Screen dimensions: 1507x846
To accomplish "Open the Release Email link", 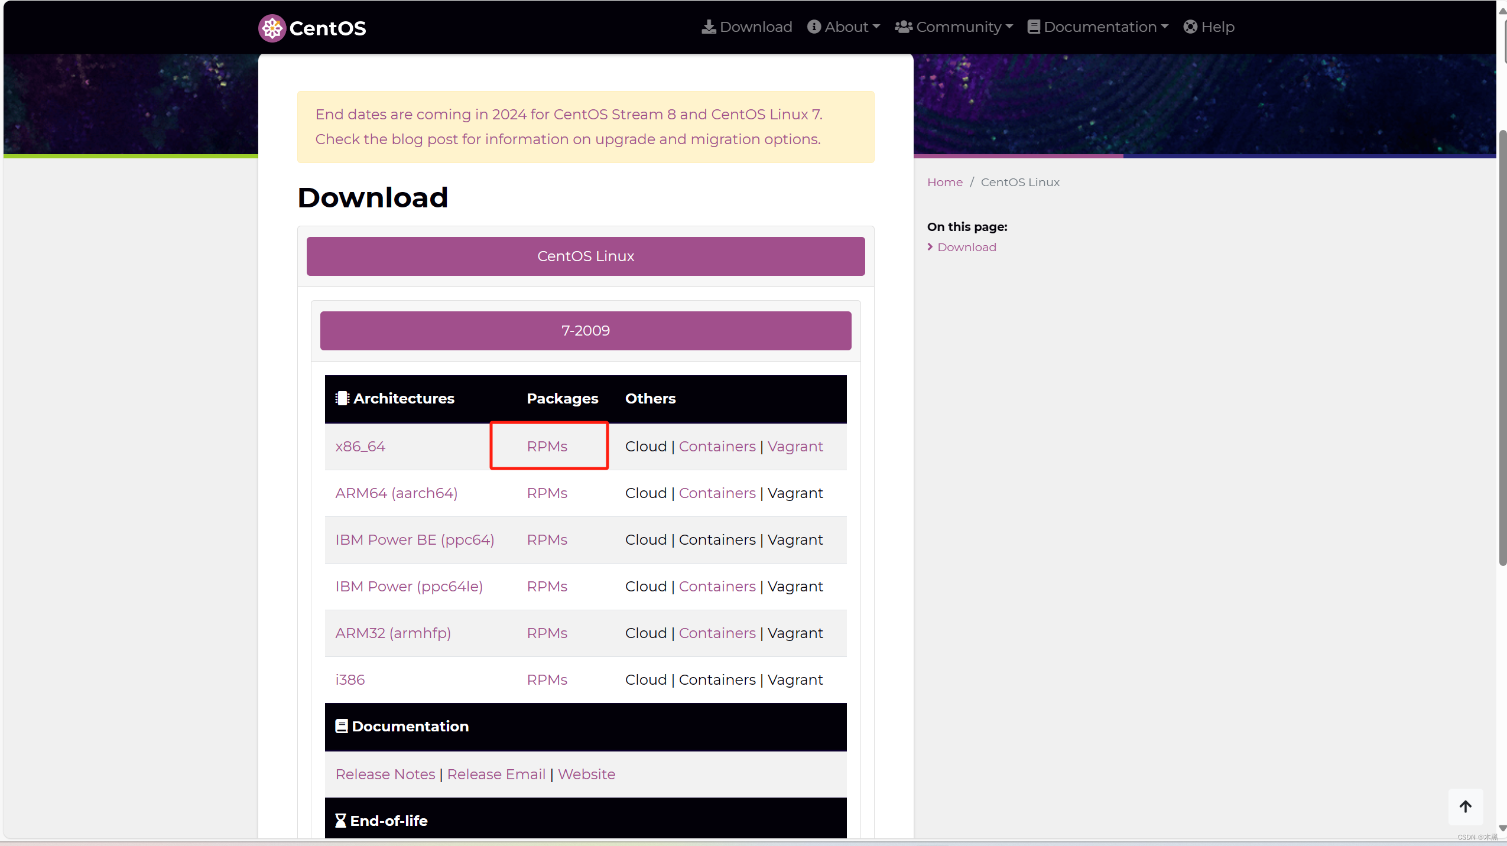I will [496, 775].
